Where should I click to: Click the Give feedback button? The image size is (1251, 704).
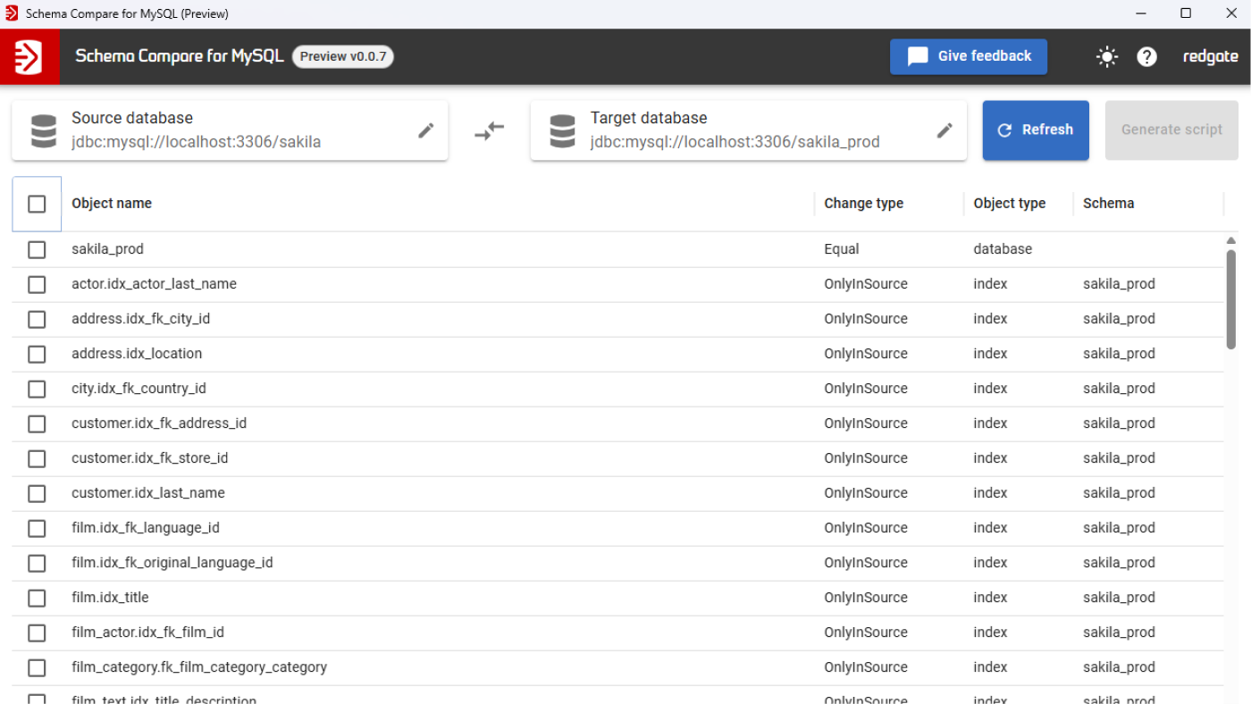pos(969,56)
